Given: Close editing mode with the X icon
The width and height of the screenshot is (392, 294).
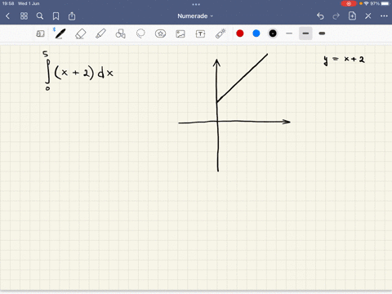Looking at the screenshot, I should coord(368,16).
